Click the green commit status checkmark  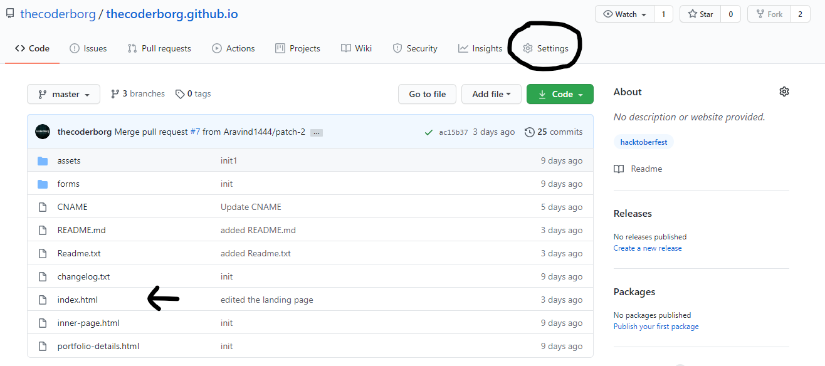pos(429,132)
